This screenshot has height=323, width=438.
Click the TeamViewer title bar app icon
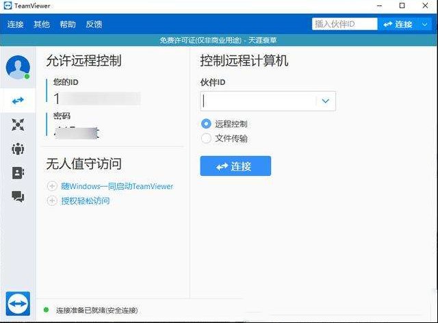(8, 5)
